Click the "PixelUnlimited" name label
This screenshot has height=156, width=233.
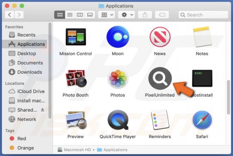pyautogui.click(x=160, y=95)
